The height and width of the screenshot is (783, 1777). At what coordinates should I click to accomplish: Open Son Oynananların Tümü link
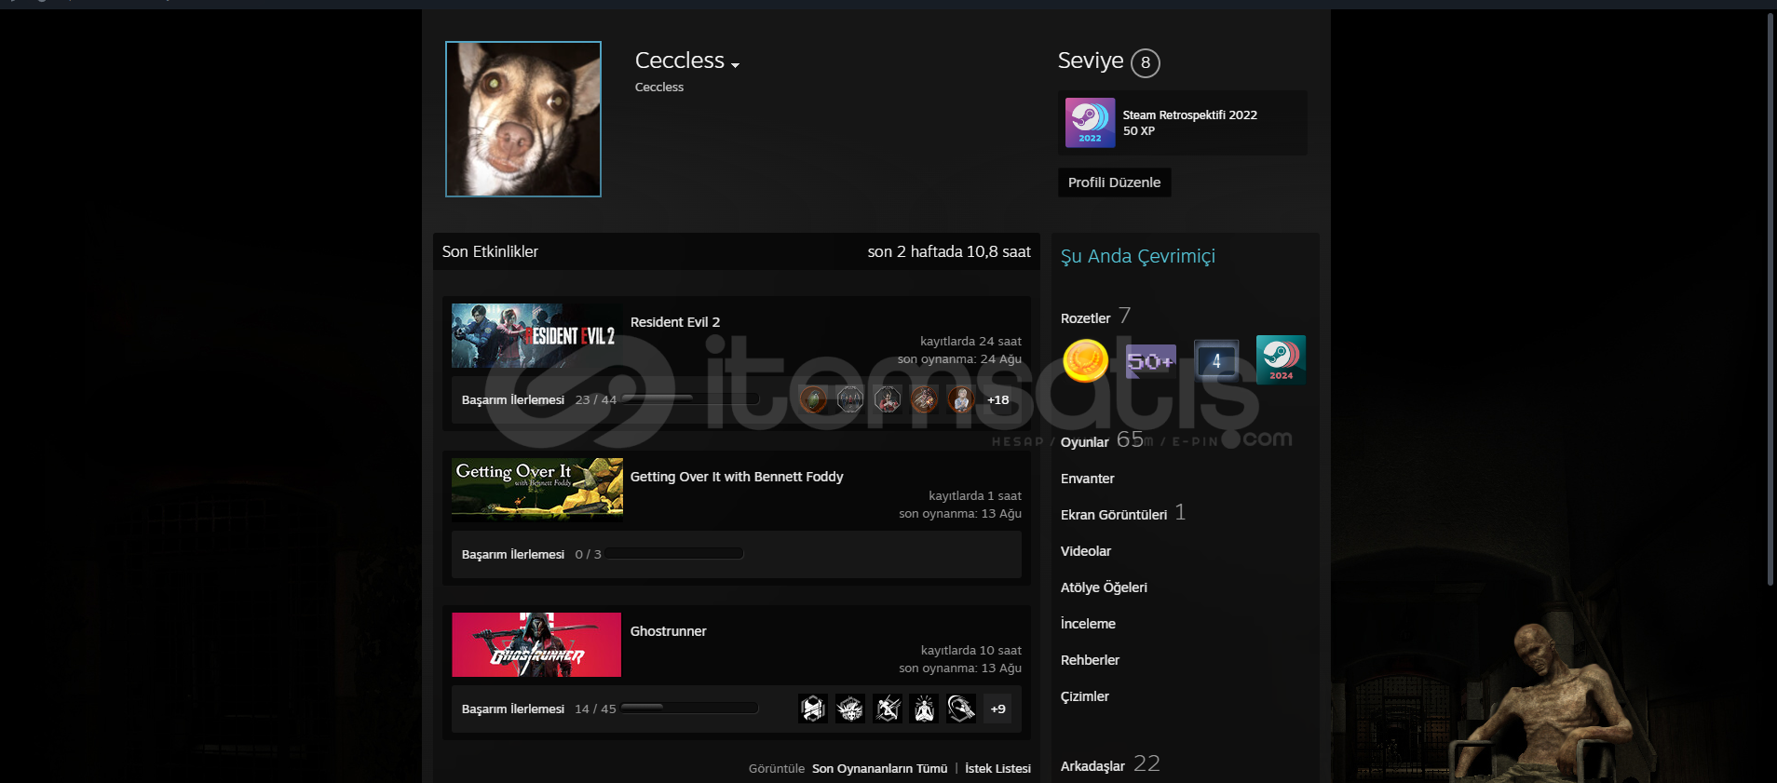click(879, 768)
